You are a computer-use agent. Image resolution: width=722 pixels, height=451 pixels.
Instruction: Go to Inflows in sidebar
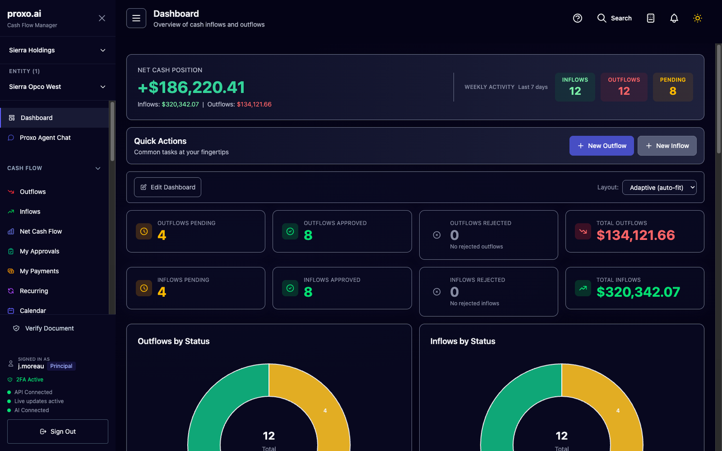tap(54, 212)
